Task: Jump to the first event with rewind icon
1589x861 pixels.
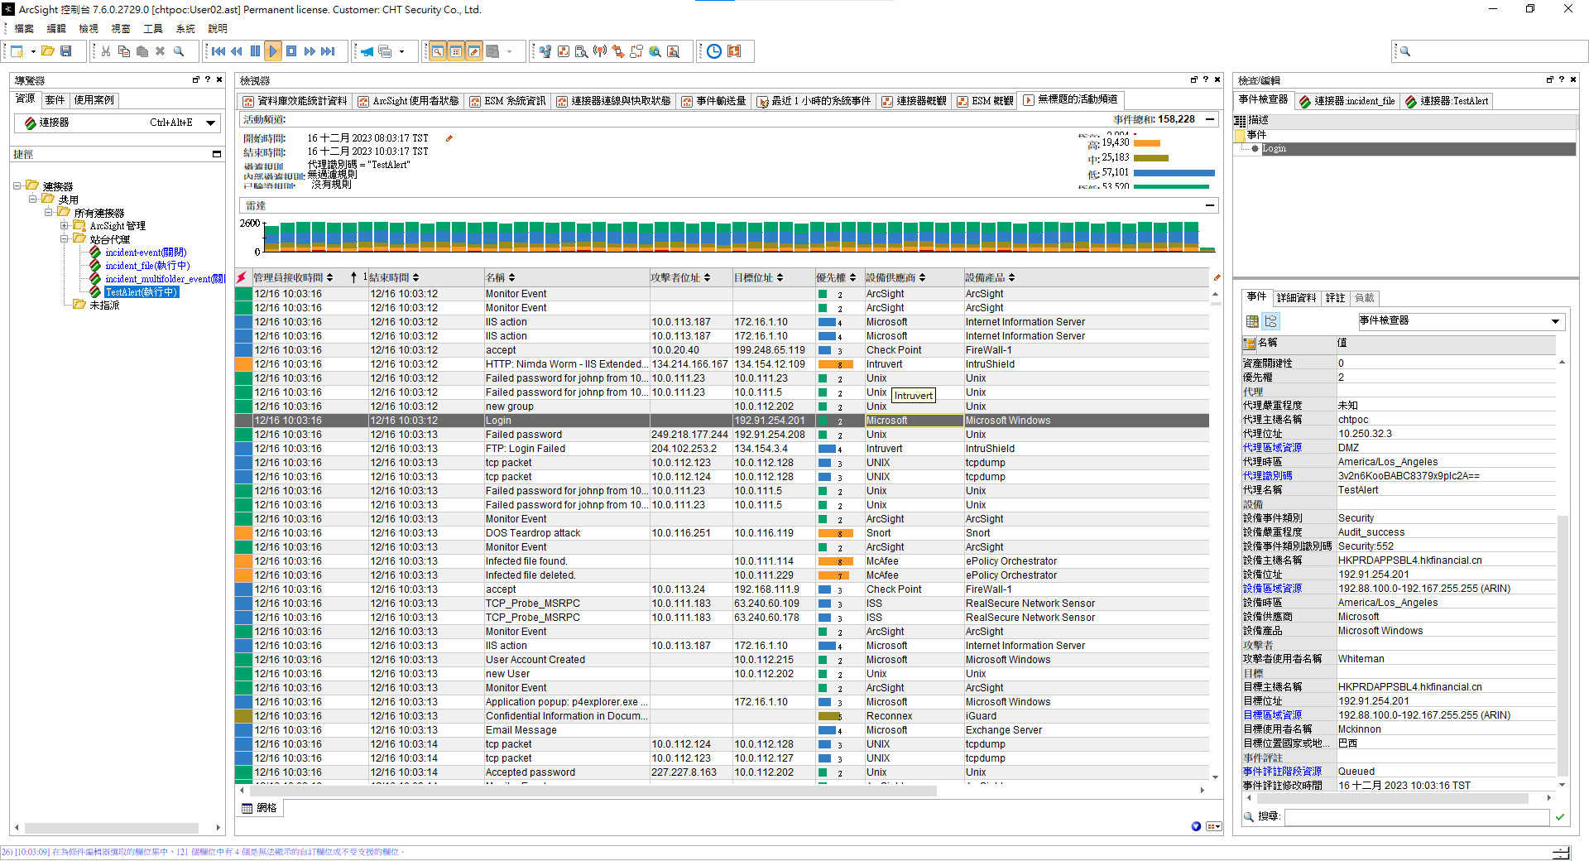Action: (x=218, y=51)
